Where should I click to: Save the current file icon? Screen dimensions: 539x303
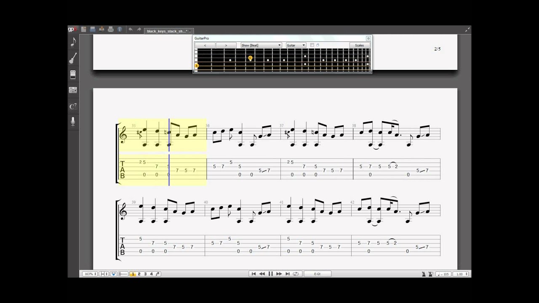pos(101,29)
